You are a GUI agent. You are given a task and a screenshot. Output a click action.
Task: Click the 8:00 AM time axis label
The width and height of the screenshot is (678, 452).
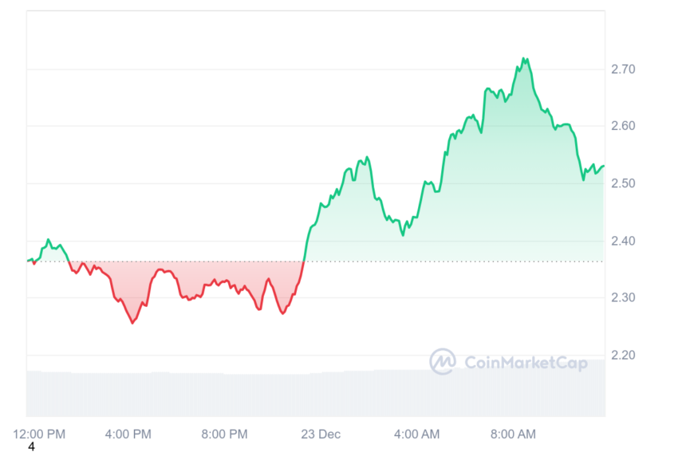pyautogui.click(x=513, y=434)
